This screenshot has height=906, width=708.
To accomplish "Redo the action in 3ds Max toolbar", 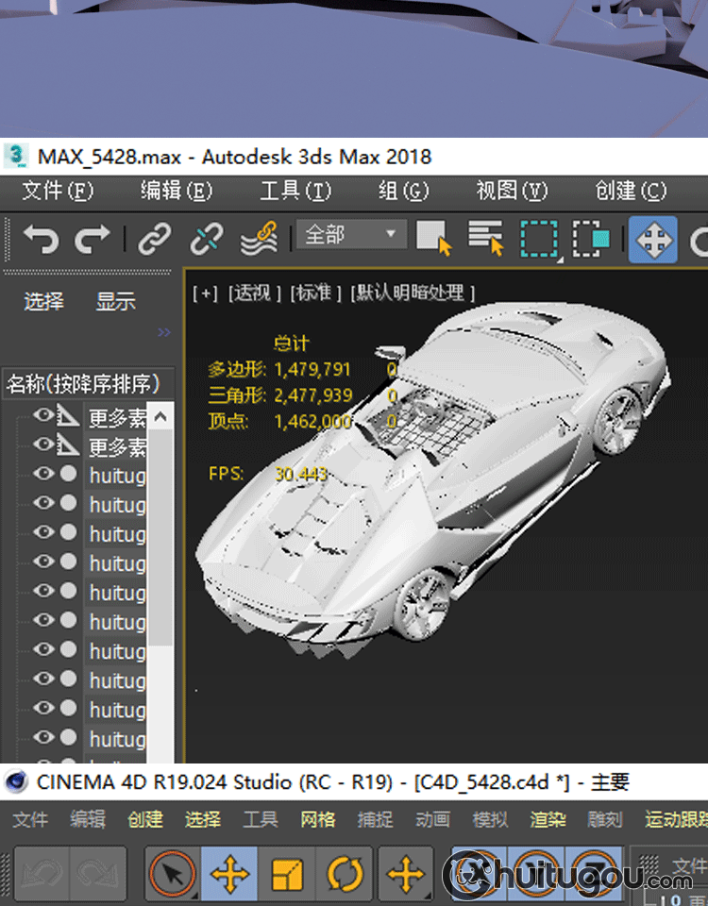I will [x=92, y=239].
